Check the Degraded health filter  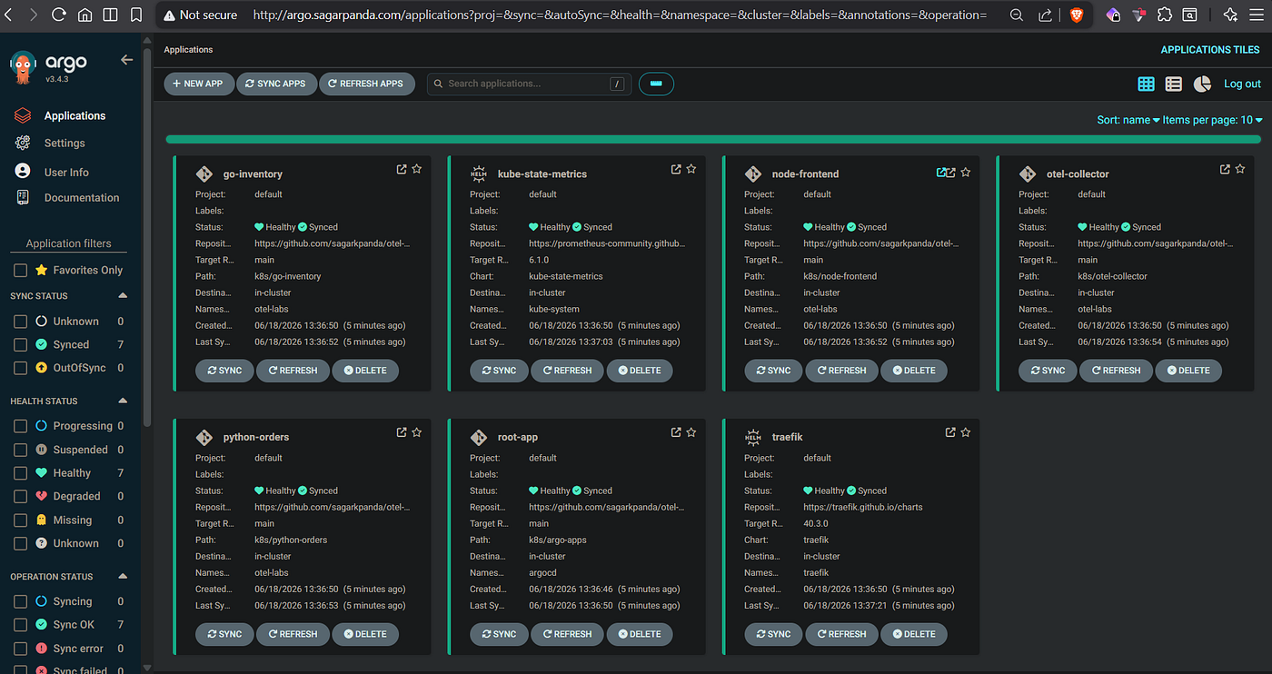20,497
